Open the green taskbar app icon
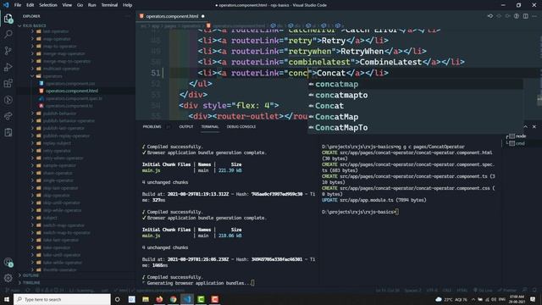Image resolution: width=542 pixels, height=305 pixels. (201, 299)
